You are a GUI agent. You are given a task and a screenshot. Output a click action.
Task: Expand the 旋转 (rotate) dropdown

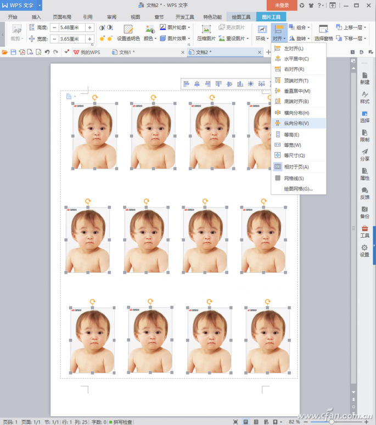coord(301,38)
